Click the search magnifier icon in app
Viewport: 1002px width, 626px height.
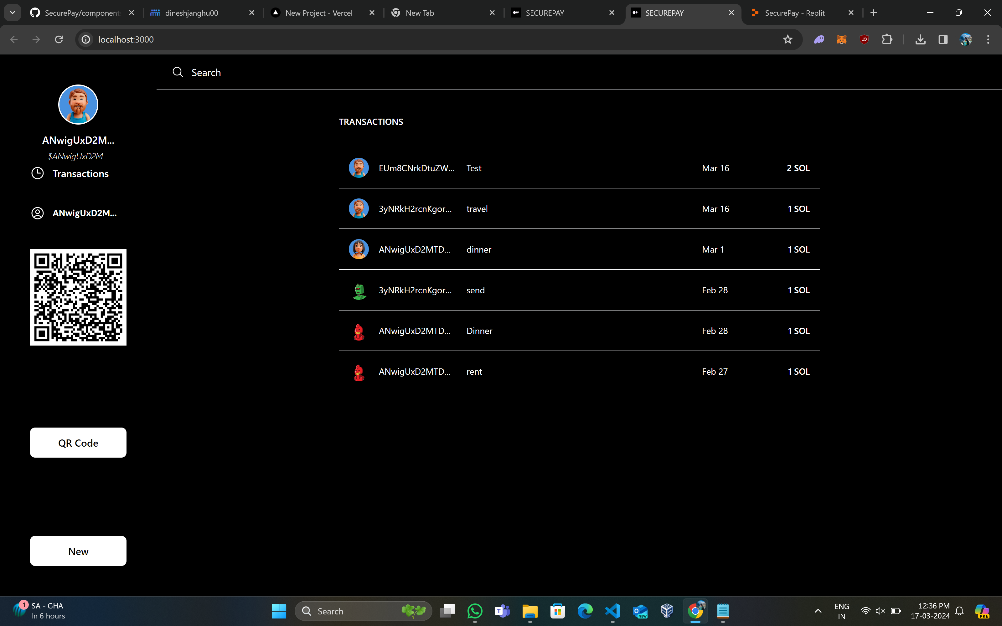[178, 72]
